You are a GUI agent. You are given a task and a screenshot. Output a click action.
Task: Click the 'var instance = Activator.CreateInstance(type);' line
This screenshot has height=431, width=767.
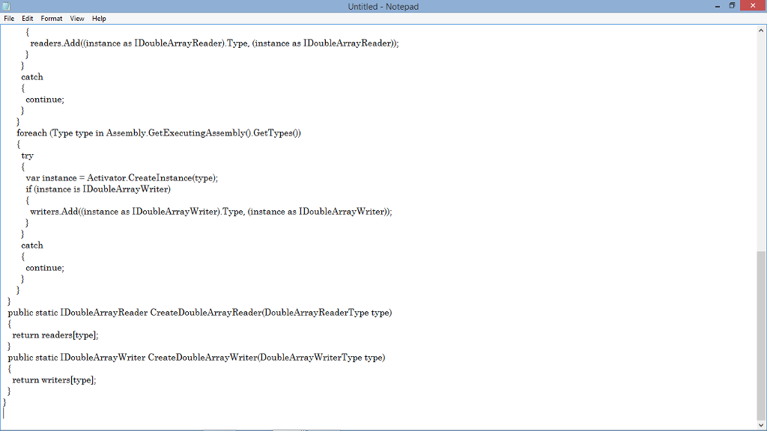[122, 178]
